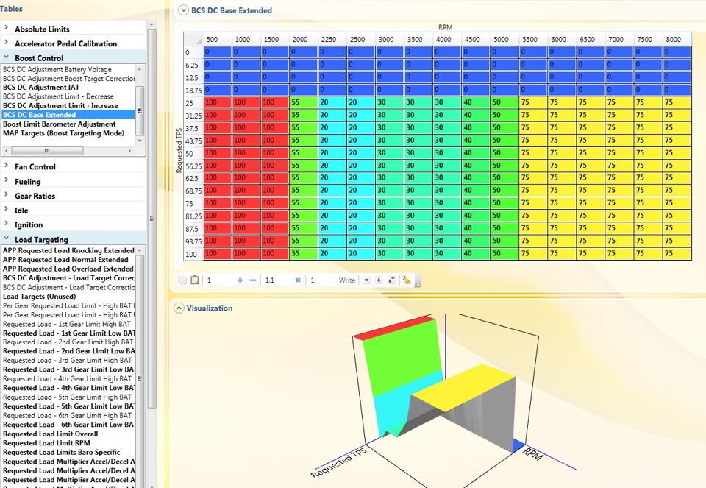
Task: Click the vertical interpolate arrow icon
Action: click(379, 280)
